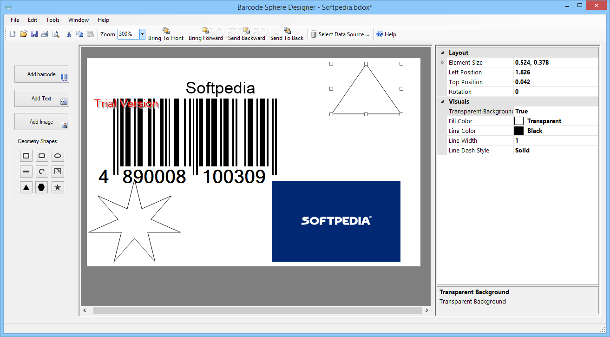Viewport: 610px width, 337px height.
Task: Select the star geometry shape
Action: pyautogui.click(x=58, y=187)
